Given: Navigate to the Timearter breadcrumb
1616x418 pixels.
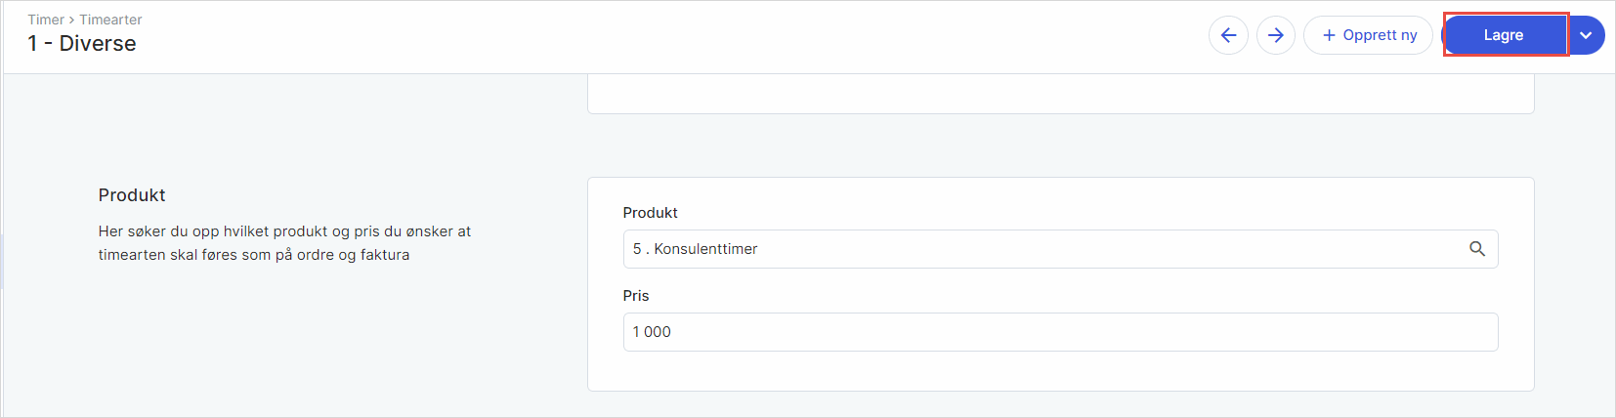Looking at the screenshot, I should coord(110,20).
